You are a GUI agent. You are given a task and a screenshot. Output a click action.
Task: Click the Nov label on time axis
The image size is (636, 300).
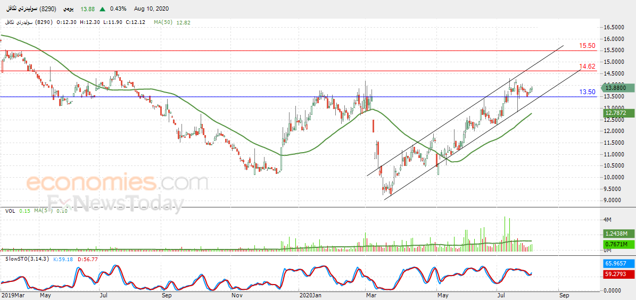point(236,296)
